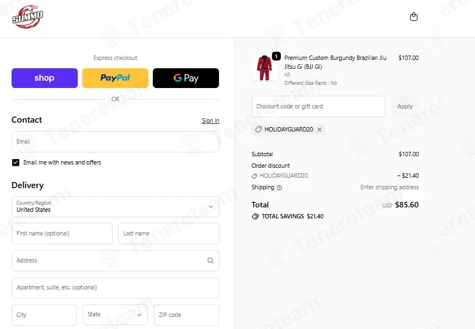The image size is (475, 329).
Task: Select the ZIP code field
Action: click(x=186, y=315)
